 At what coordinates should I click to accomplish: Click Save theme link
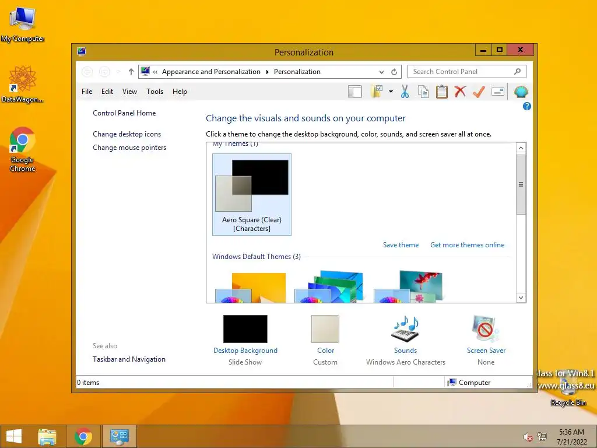point(401,245)
